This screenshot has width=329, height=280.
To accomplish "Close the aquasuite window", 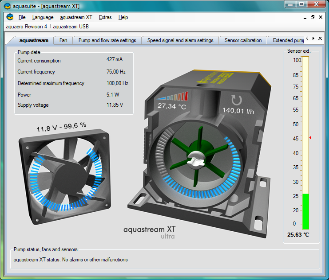I will (x=316, y=4).
